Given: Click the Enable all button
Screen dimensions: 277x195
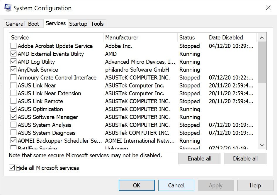Looking at the screenshot, I should tap(199, 158).
